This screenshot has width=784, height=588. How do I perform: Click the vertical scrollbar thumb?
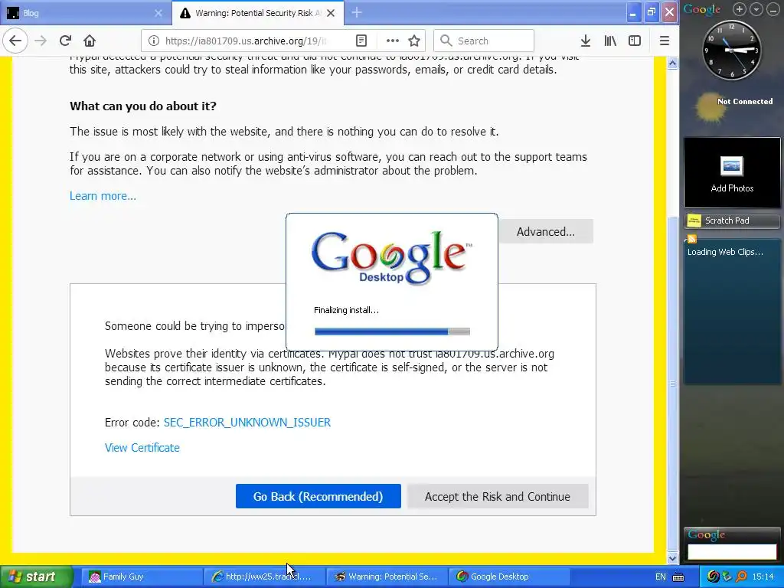coord(672,384)
